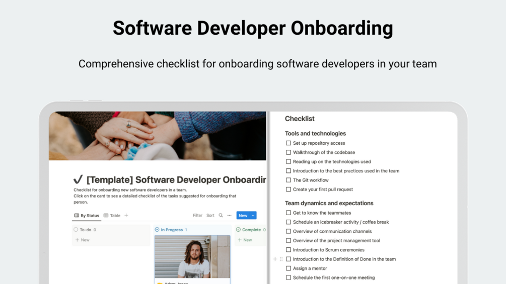The width and height of the screenshot is (506, 284).
Task: Open the dropdown arrow on New button
Action: pyautogui.click(x=253, y=216)
